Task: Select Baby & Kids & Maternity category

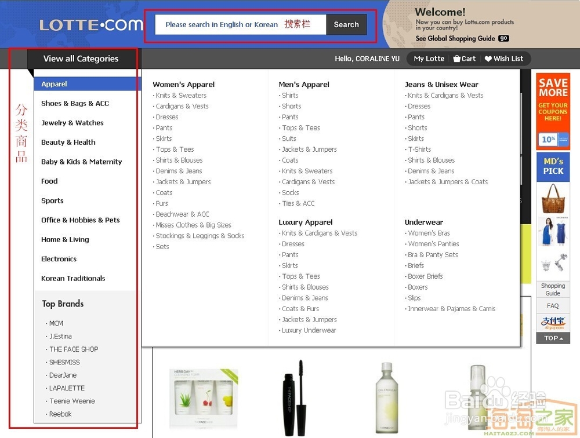Action: point(81,162)
